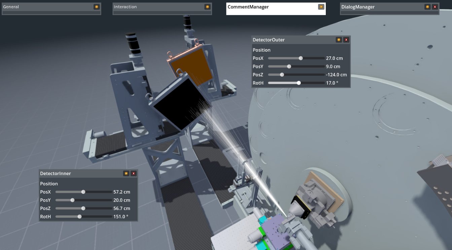Click the 57.2 cm value in DetectorInner
Viewport: 452px width, 250px height.
pyautogui.click(x=122, y=192)
